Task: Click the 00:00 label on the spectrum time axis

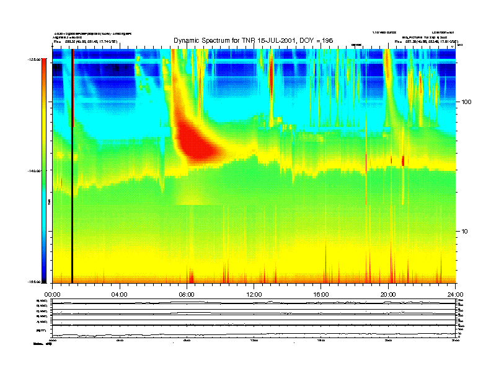Action: point(52,295)
